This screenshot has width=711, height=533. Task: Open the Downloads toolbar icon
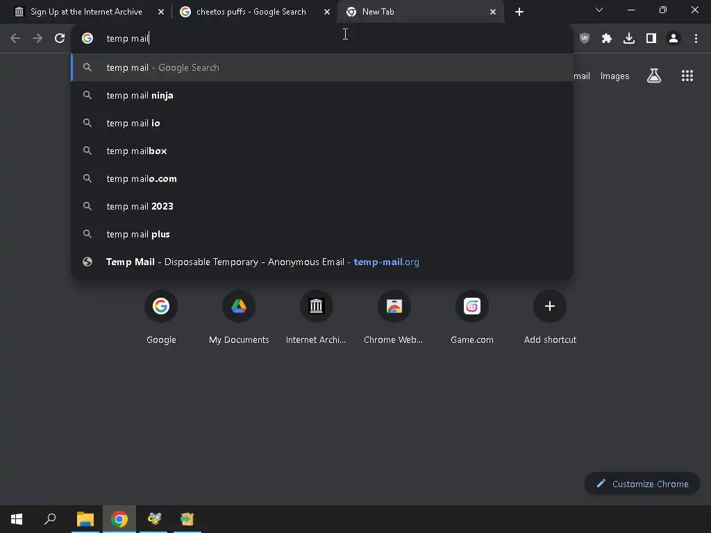629,38
